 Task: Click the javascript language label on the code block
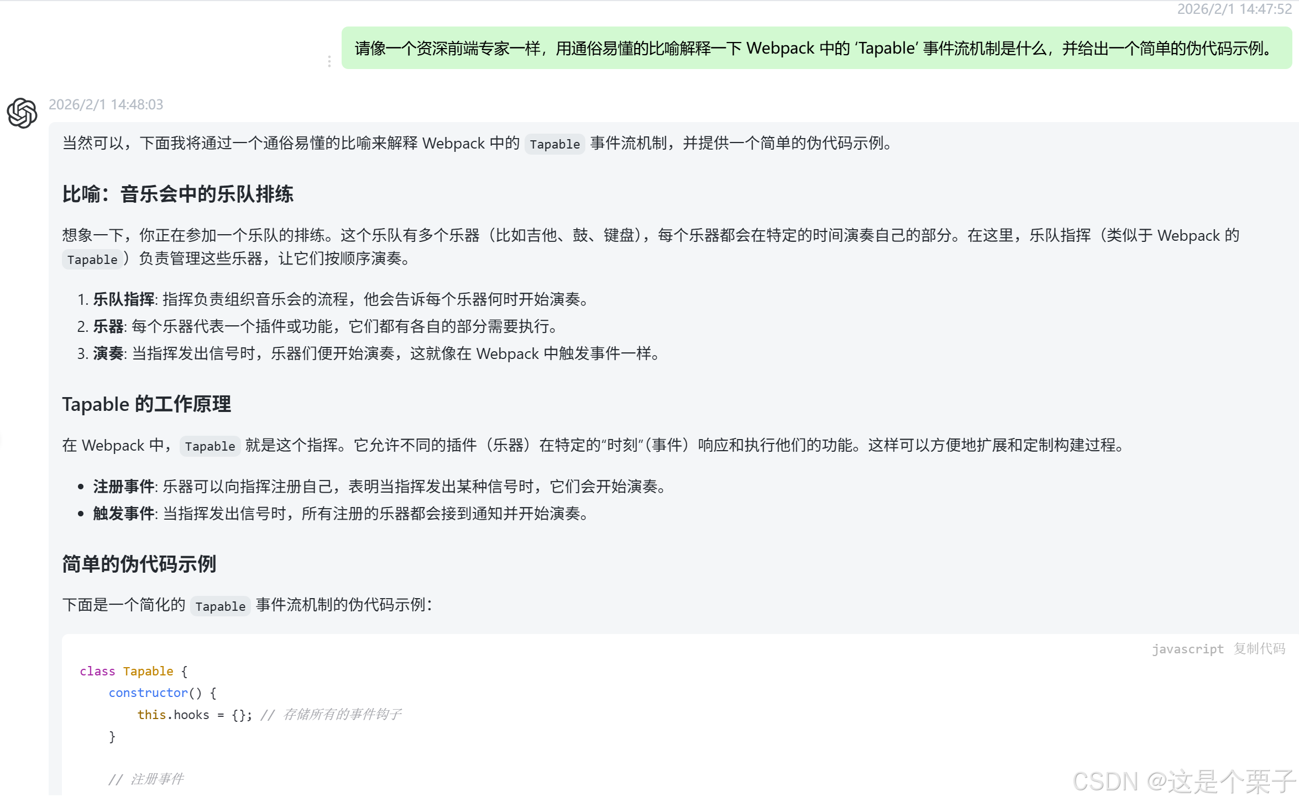(1187, 649)
